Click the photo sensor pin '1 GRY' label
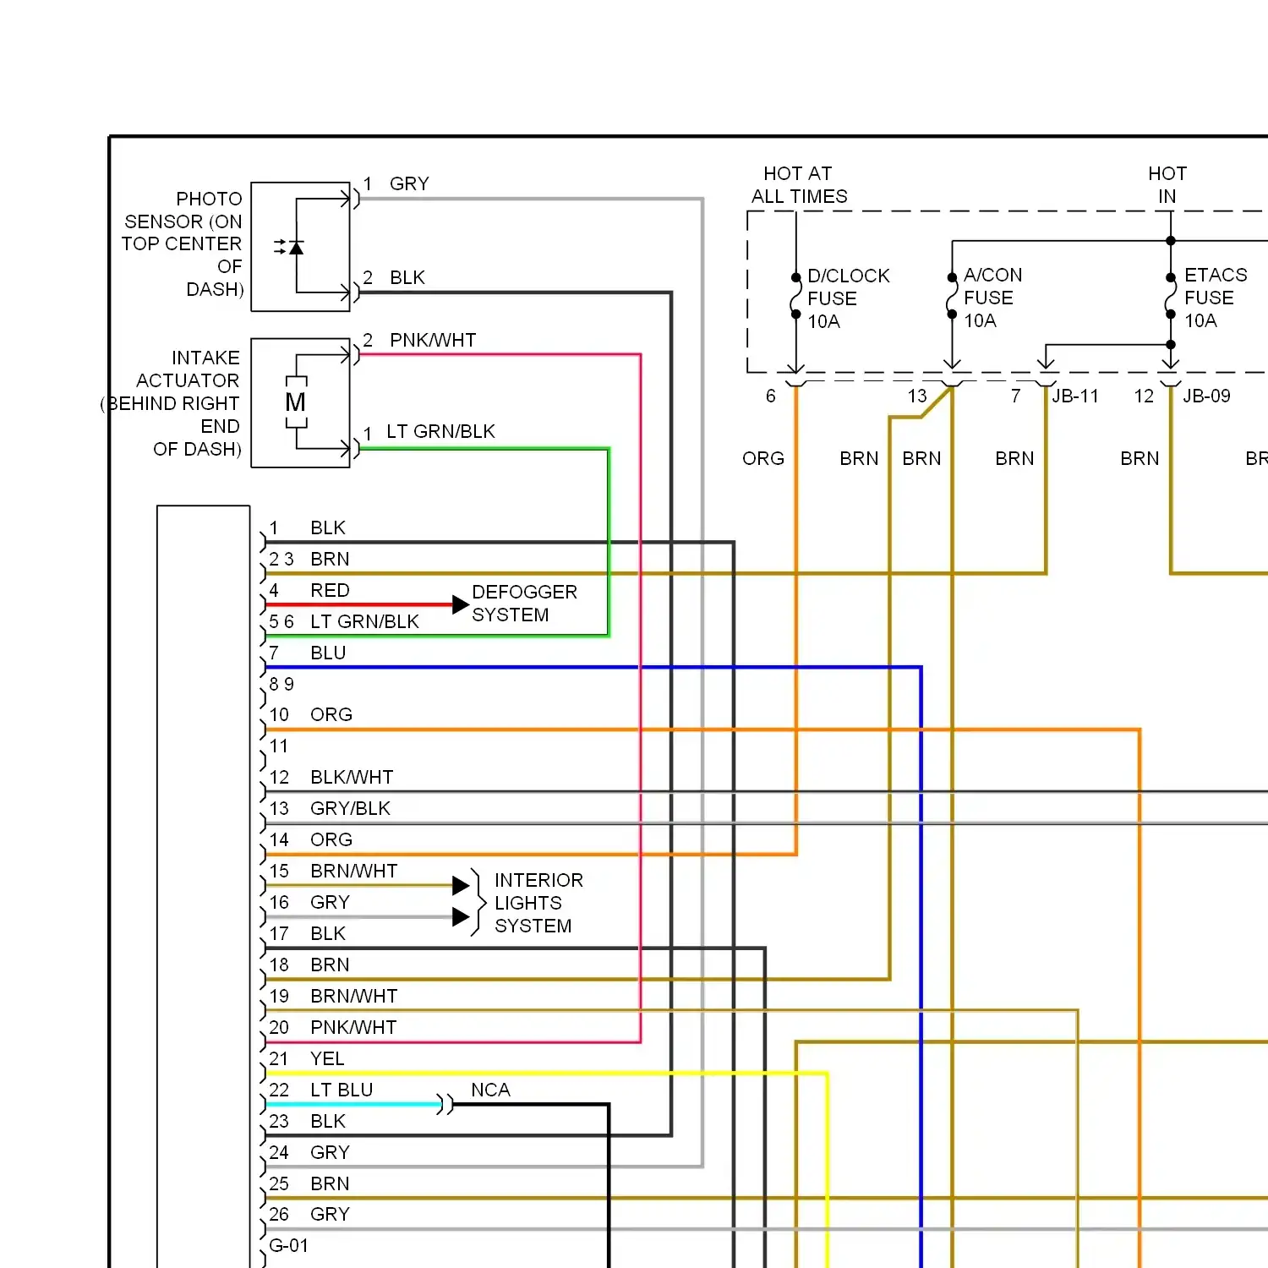The width and height of the screenshot is (1268, 1268). click(396, 183)
